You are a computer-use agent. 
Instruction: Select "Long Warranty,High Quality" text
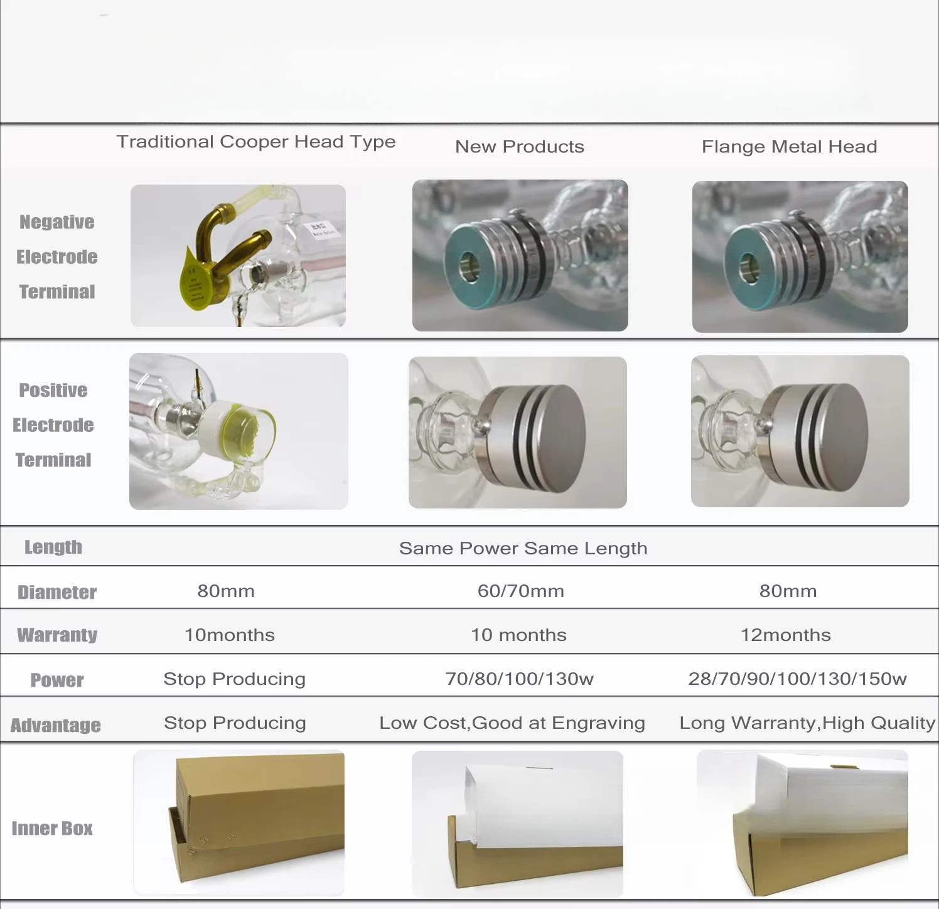pyautogui.click(x=807, y=723)
